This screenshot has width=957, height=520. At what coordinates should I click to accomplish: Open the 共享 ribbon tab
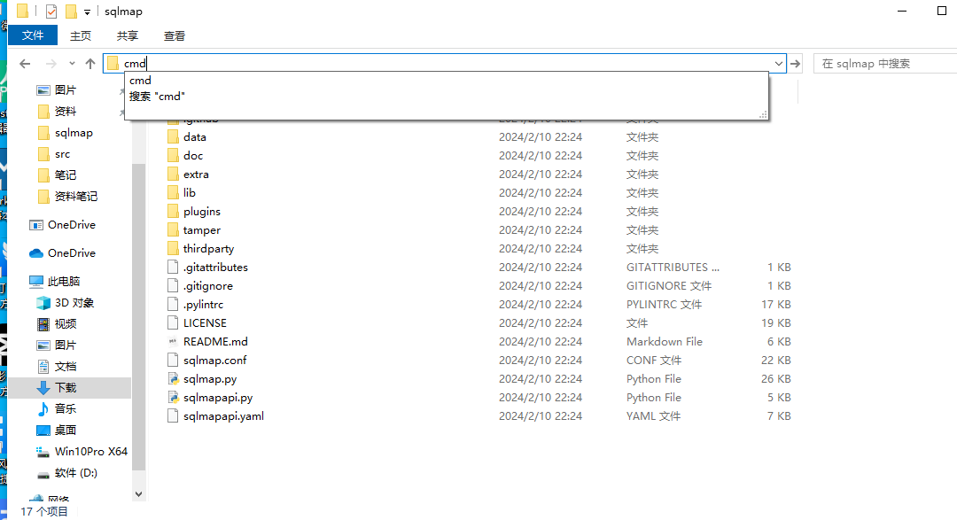(128, 36)
